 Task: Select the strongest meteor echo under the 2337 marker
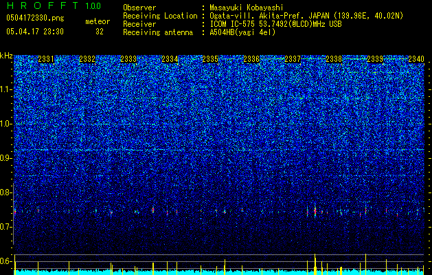click(x=315, y=211)
